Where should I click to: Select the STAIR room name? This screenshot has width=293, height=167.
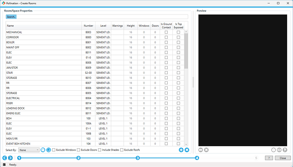pyautogui.click(x=9, y=72)
